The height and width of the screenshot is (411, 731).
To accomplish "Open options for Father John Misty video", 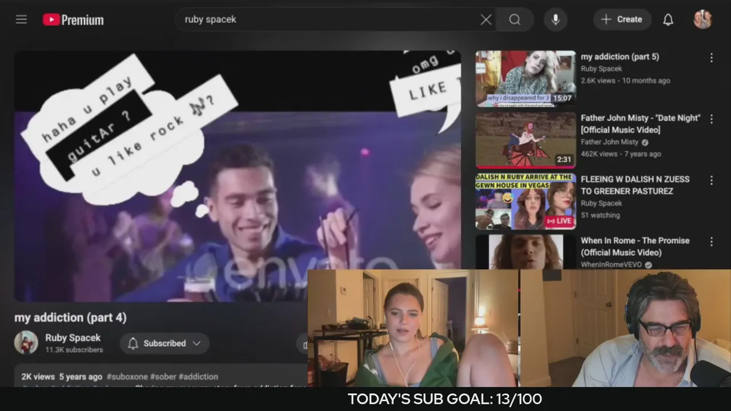I will point(712,119).
